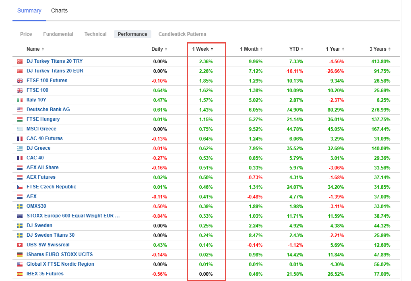411x281 pixels.
Task: Click UK flag beside FTSE 100 Futures
Action: coord(20,81)
